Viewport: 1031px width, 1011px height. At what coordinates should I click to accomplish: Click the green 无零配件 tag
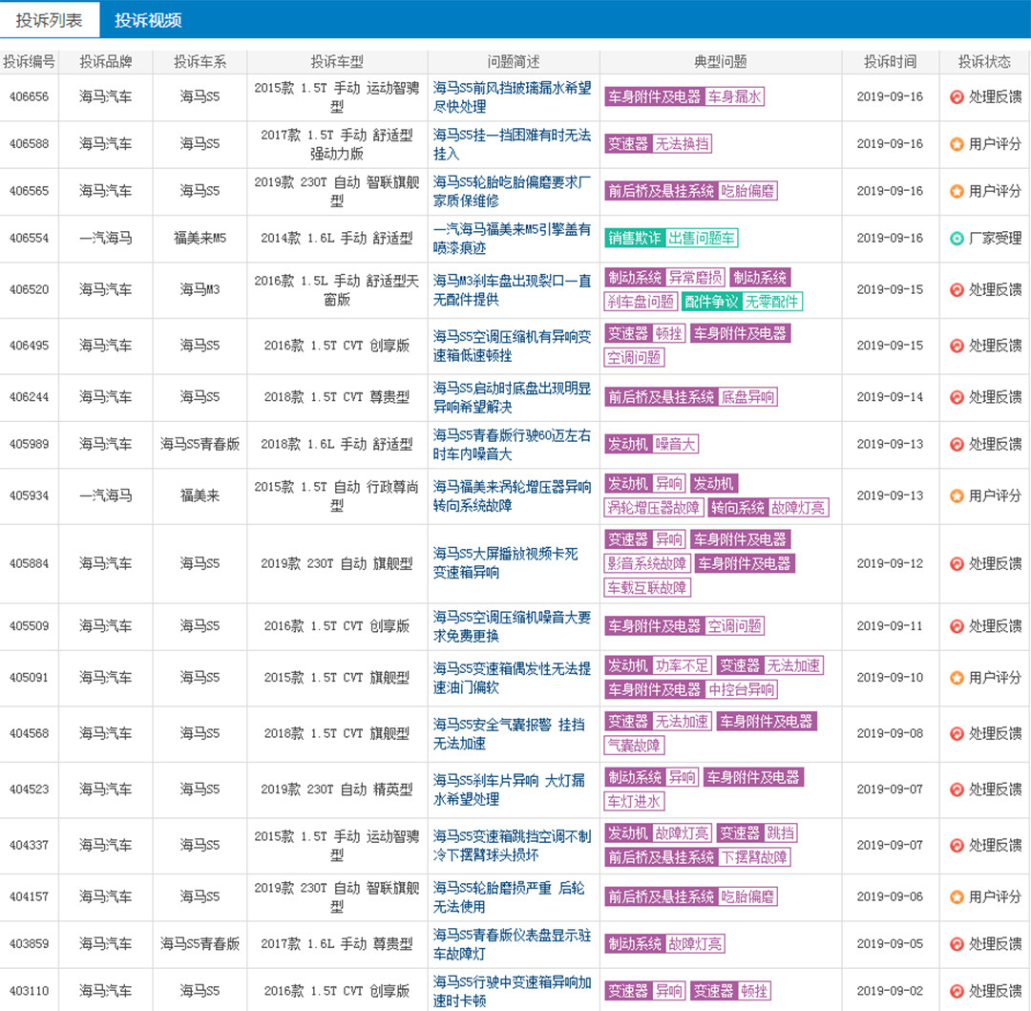(x=773, y=302)
